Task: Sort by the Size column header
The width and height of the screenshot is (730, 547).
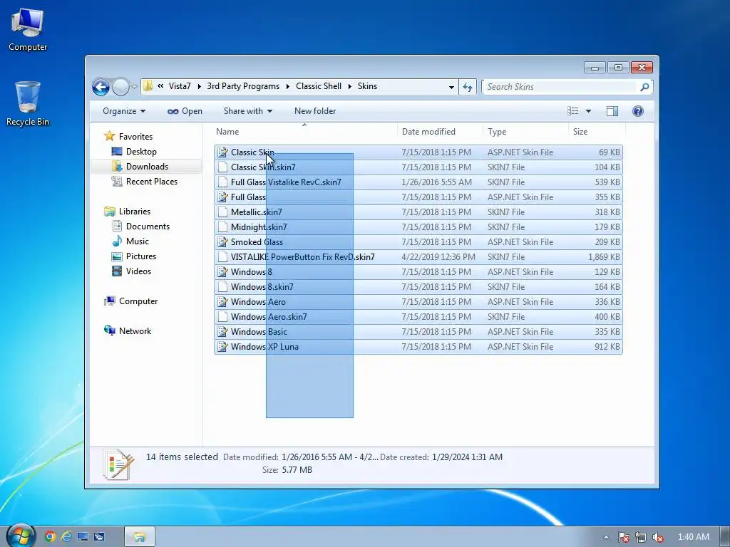Action: pos(597,132)
